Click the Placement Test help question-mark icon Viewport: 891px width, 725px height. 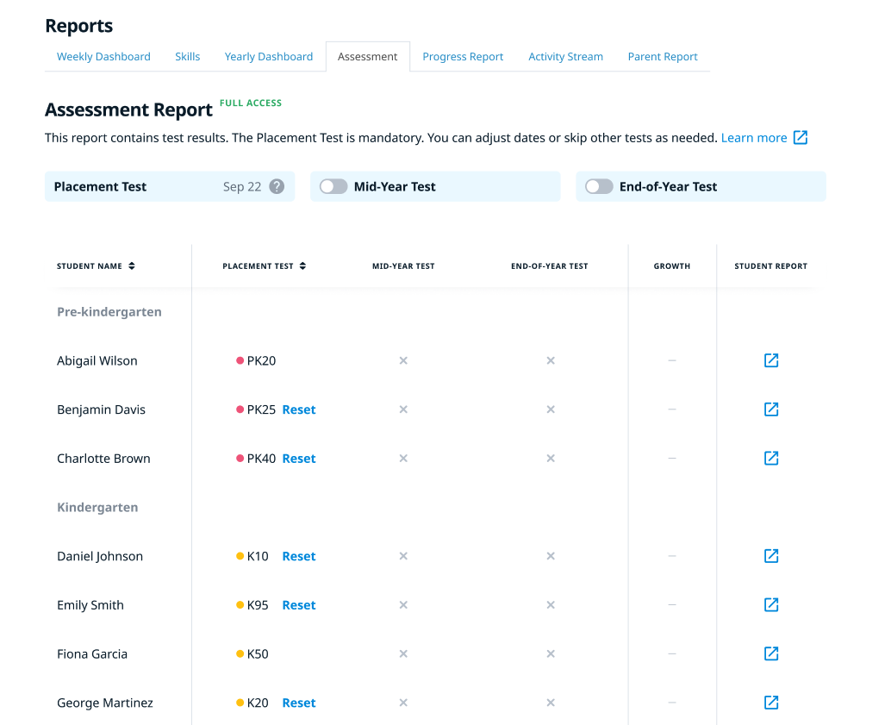coord(277,186)
